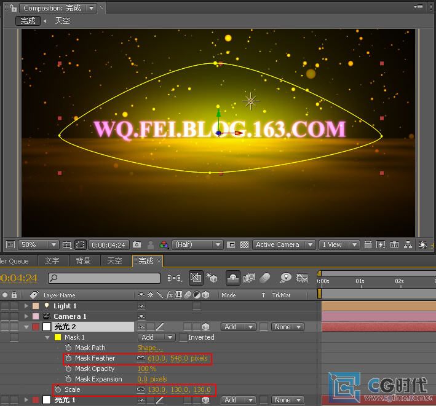This screenshot has width=436, height=406.
Task: Collapse the 亮光 2 layer
Action: coord(26,327)
